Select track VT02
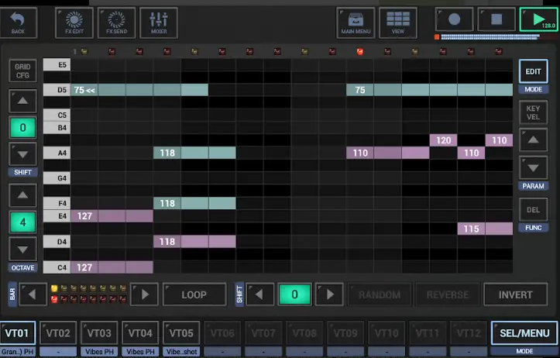 click(x=58, y=333)
